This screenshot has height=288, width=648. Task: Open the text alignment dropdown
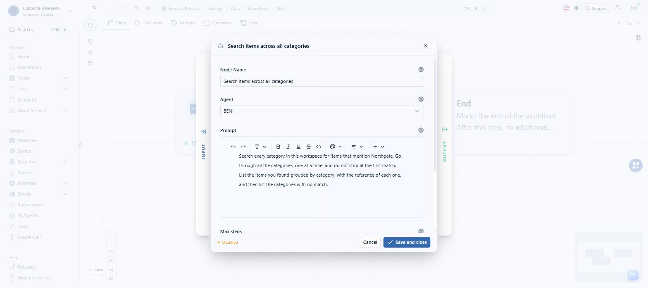pos(357,146)
